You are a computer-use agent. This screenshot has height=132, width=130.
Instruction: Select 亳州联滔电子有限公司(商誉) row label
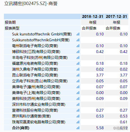tap(35, 46)
